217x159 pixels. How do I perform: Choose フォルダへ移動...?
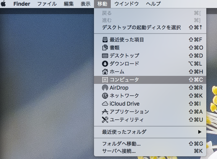(x=150, y=144)
